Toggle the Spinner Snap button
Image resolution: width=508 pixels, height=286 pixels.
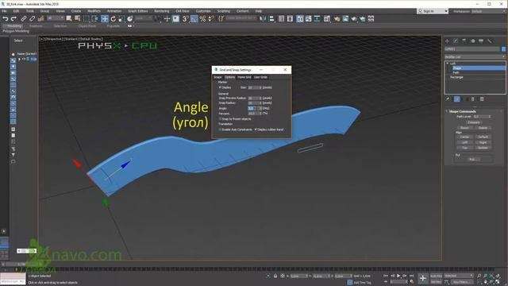[x=211, y=19]
